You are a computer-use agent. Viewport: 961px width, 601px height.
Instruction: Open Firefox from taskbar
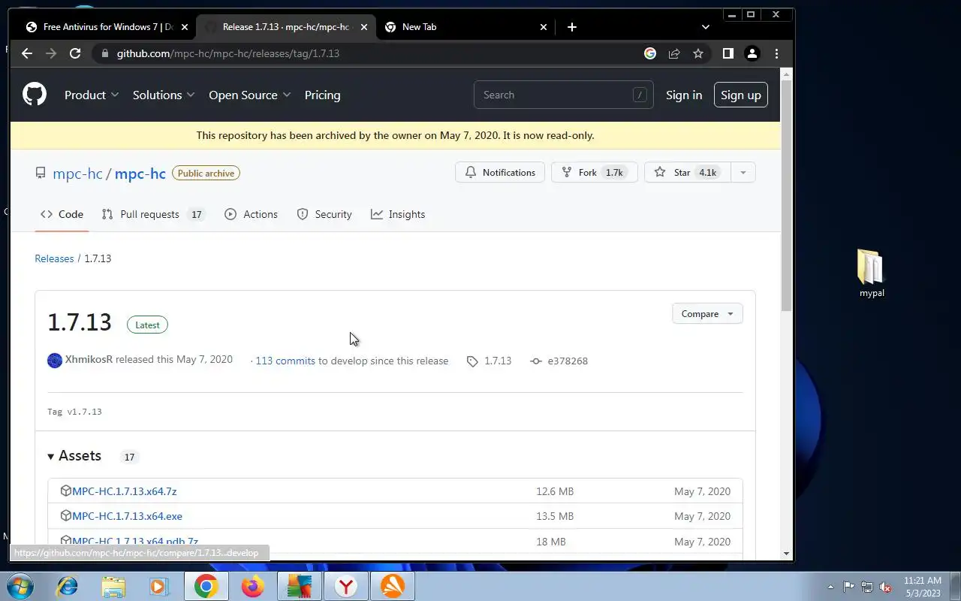coord(253,586)
